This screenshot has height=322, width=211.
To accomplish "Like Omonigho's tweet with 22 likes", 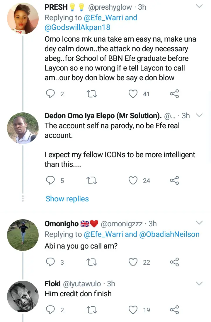I will tap(133, 262).
